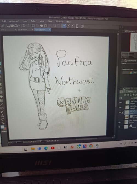The image size is (137, 184).
Task: Open the Layer menu
Action: coord(25,21)
